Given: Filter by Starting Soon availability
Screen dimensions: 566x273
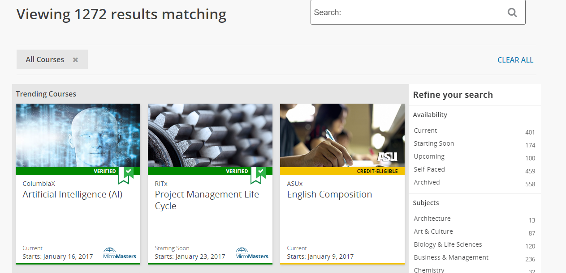Looking at the screenshot, I should coord(434,143).
